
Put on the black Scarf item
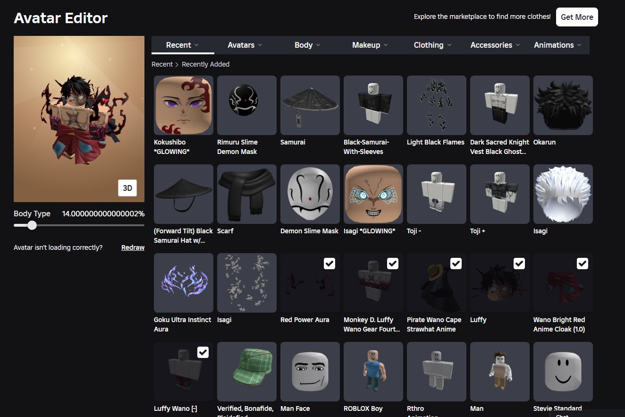(247, 194)
